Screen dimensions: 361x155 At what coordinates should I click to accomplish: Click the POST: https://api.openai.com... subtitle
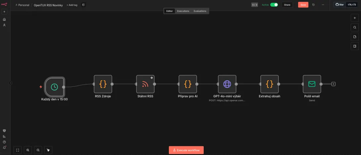coord(227,101)
